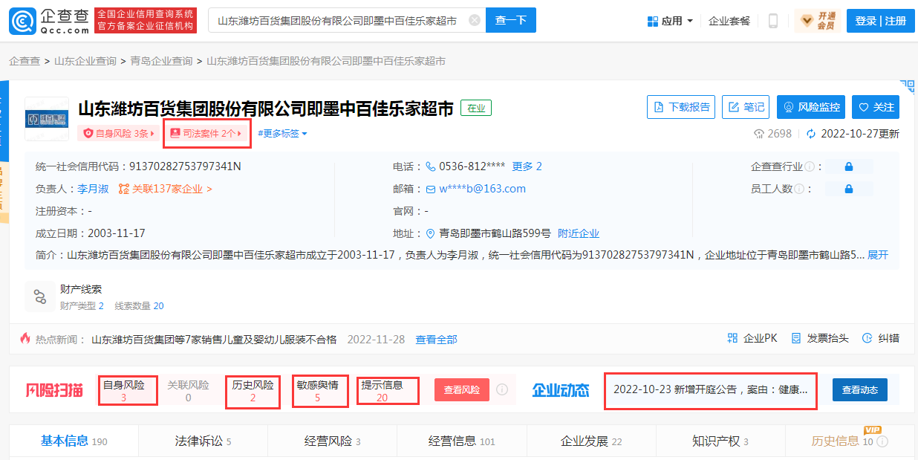The image size is (918, 460).
Task: Click the company logo thumbnail
Action: (x=46, y=119)
